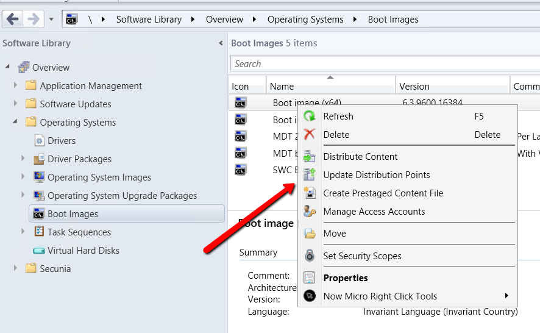This screenshot has width=540, height=333.
Task: Click the red Delete X icon
Action: pyautogui.click(x=310, y=135)
